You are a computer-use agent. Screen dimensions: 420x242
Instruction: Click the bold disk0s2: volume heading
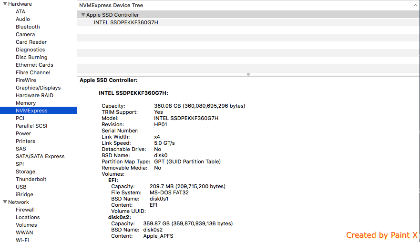click(120, 217)
